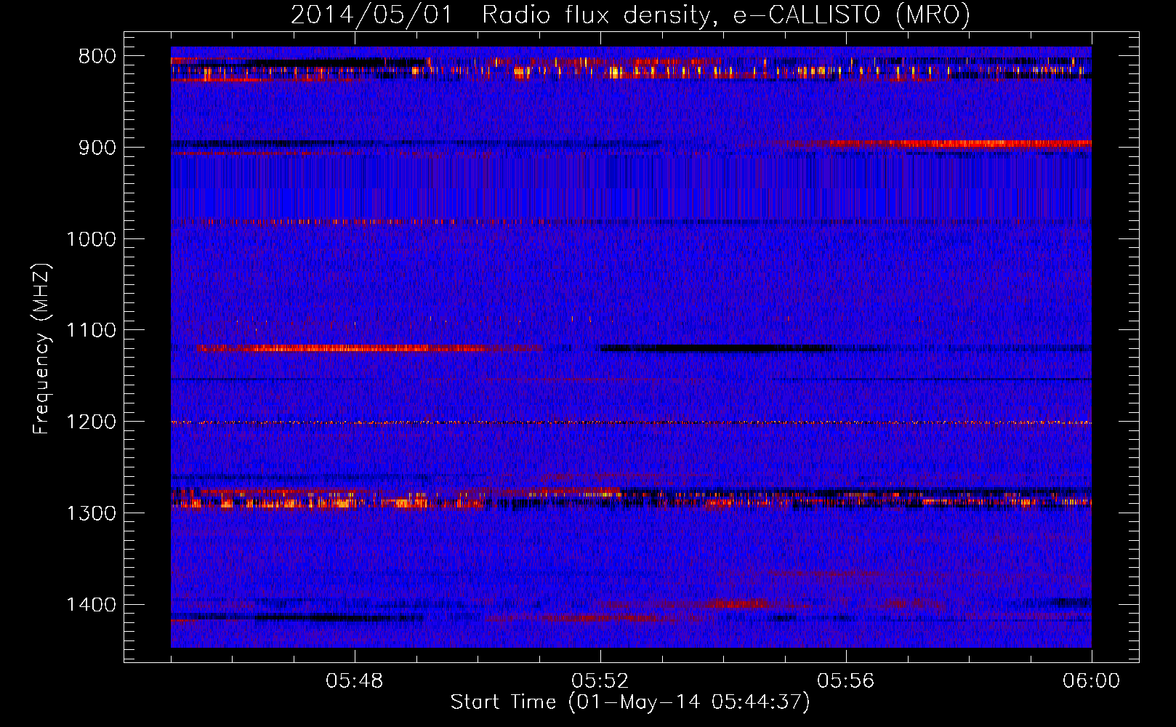Select the 900 frequency axis label
This screenshot has width=1176, height=727.
click(97, 148)
